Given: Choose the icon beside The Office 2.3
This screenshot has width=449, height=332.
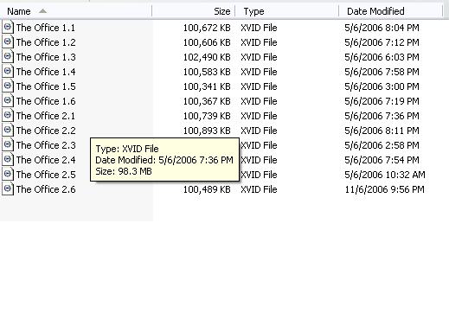Looking at the screenshot, I should [8, 145].
